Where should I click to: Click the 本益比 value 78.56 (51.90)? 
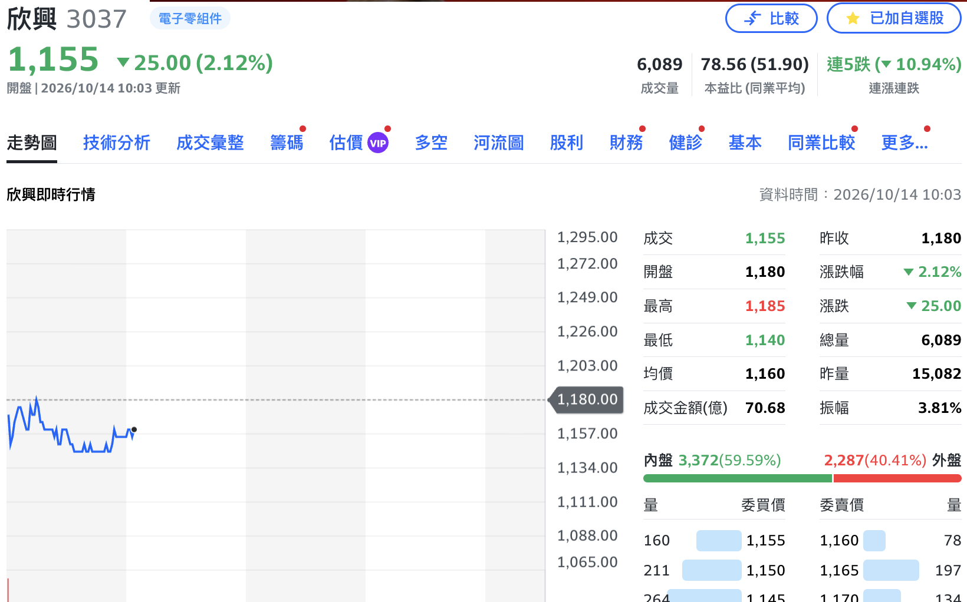755,64
